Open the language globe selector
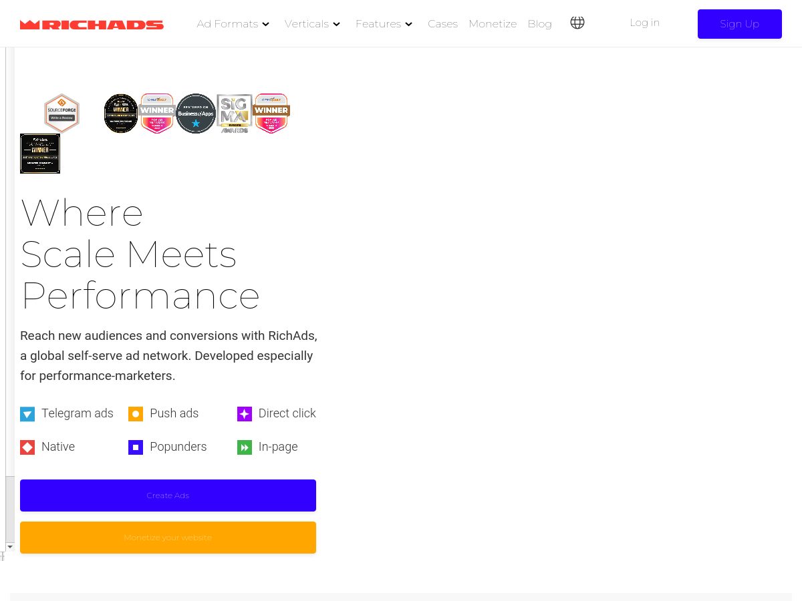This screenshot has height=601, width=802. [x=577, y=23]
